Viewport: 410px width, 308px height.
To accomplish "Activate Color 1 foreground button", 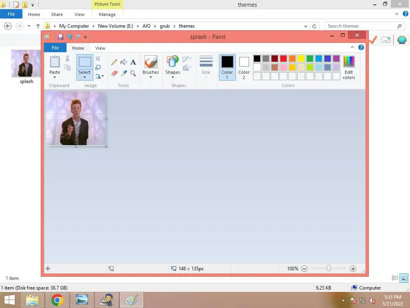I will (227, 67).
